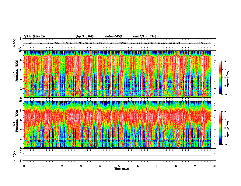Image resolution: width=241 pixels, height=186 pixels.
Task: Select the "start UT = 17:0 :1" text
Action: pos(147,36)
